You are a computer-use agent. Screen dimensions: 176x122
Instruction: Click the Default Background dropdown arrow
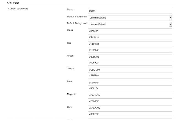tap(170, 18)
